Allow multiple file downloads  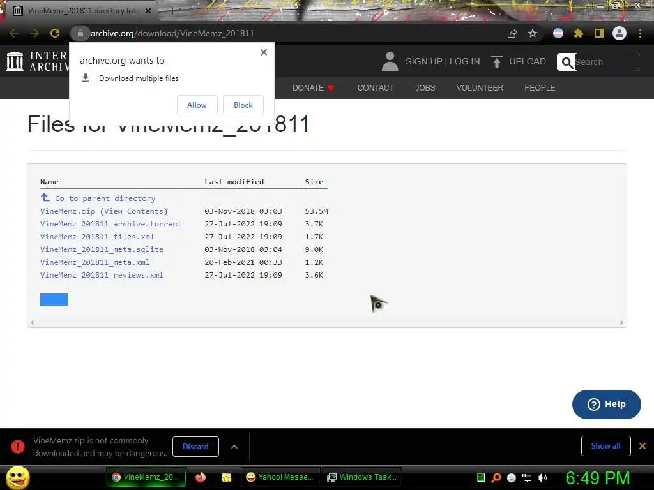tap(197, 105)
